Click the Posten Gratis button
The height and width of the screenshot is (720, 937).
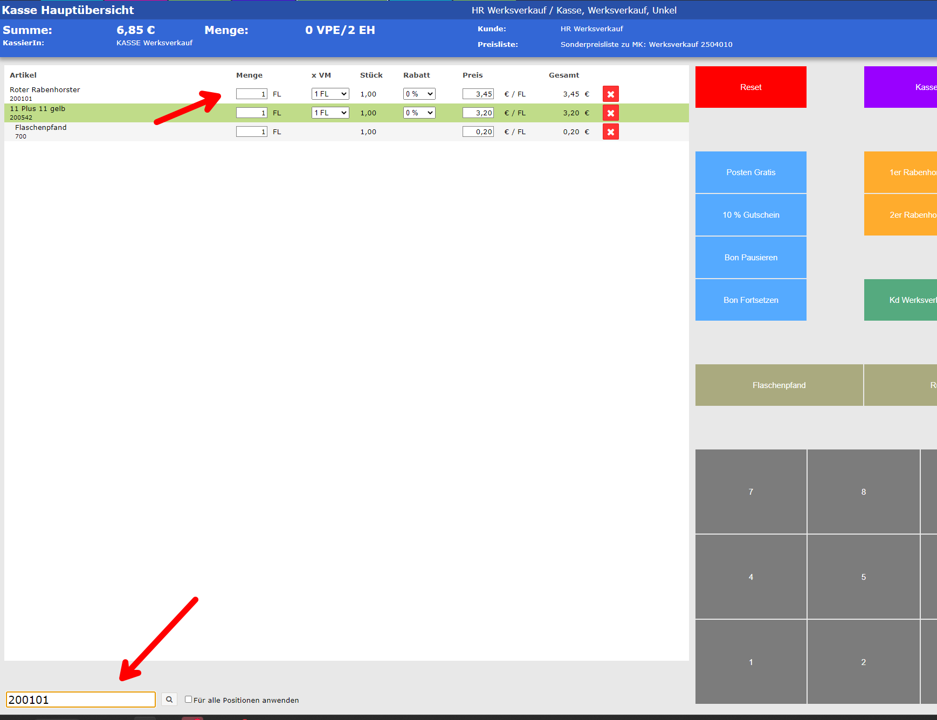click(750, 172)
